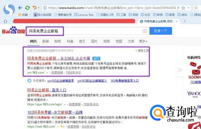This screenshot has height=129, width=201.
Task: Select the 文库 search category tab
Action: click(131, 41)
